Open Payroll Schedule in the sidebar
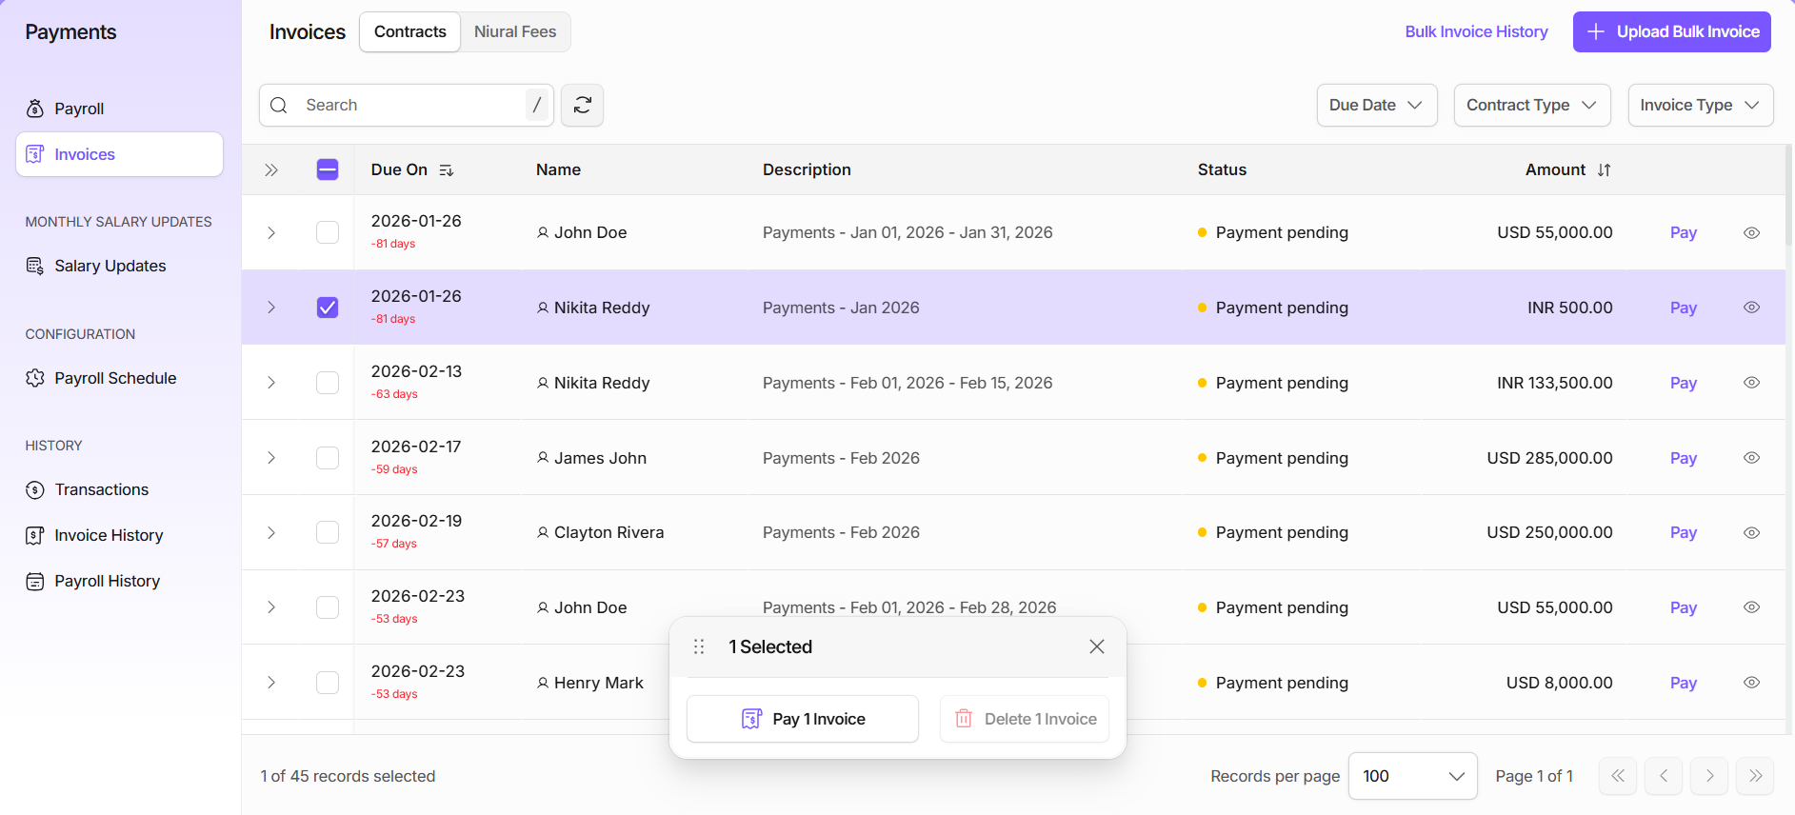 pos(115,378)
